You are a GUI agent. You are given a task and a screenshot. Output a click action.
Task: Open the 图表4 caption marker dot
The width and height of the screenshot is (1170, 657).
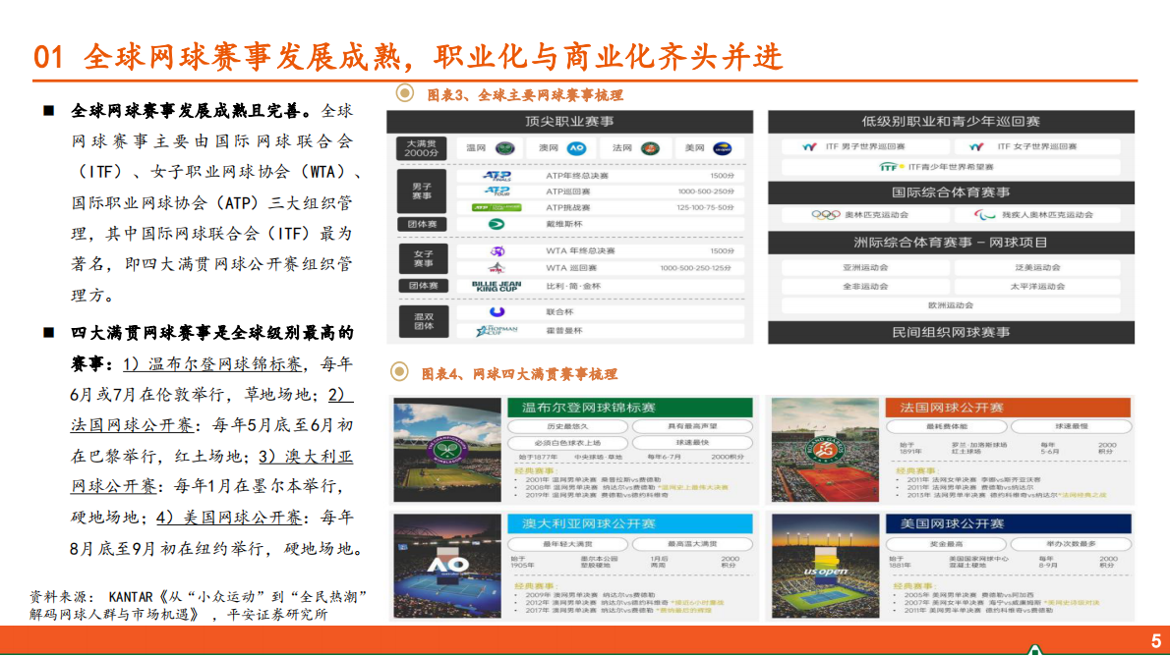pyautogui.click(x=398, y=372)
